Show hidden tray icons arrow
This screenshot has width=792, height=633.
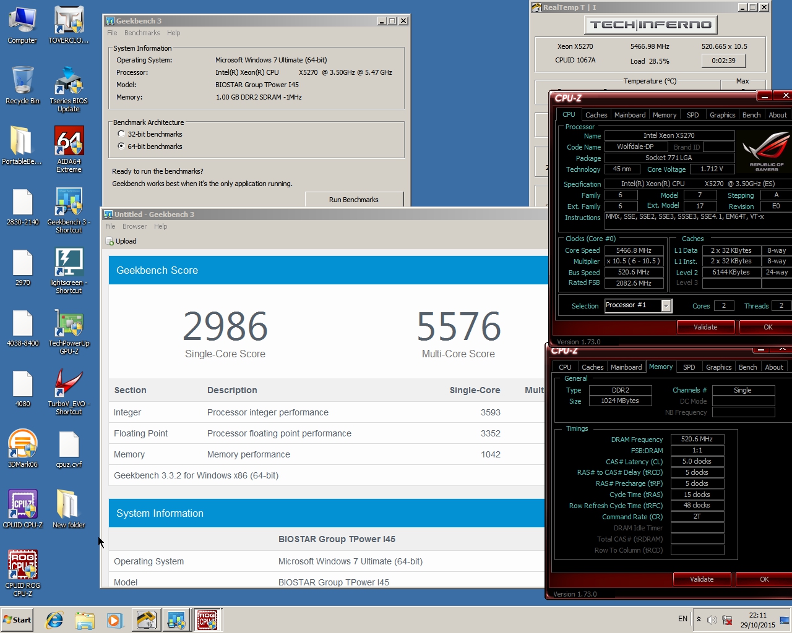pyautogui.click(x=699, y=619)
